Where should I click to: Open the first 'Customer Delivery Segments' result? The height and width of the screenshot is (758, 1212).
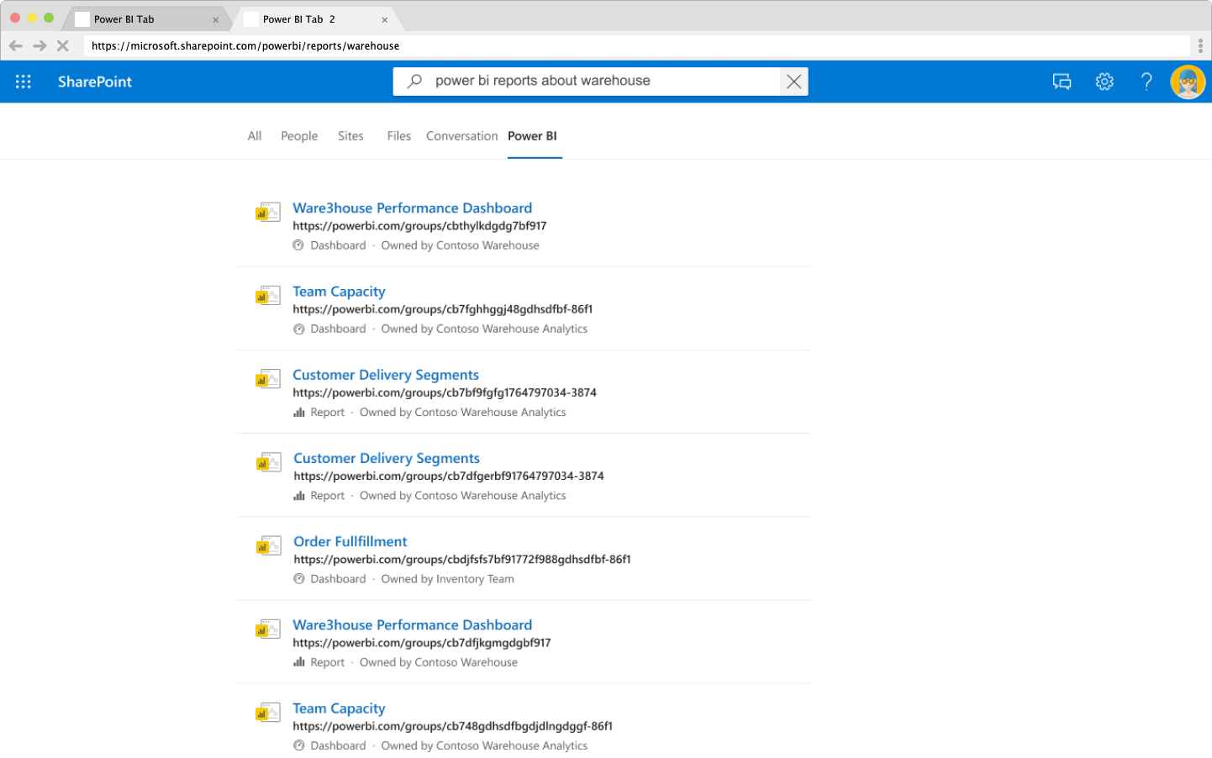point(386,375)
